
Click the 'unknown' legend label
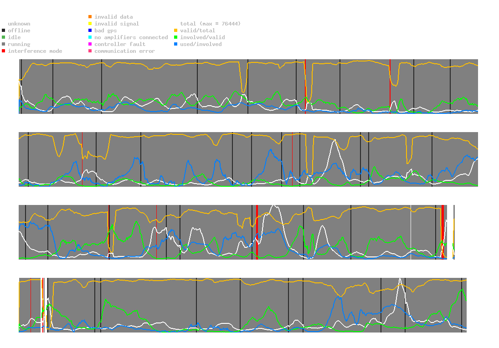coord(19,24)
